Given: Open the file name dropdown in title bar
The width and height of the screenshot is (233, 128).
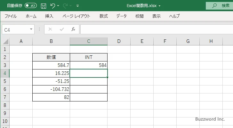Looking at the screenshot, I should [x=160, y=6].
